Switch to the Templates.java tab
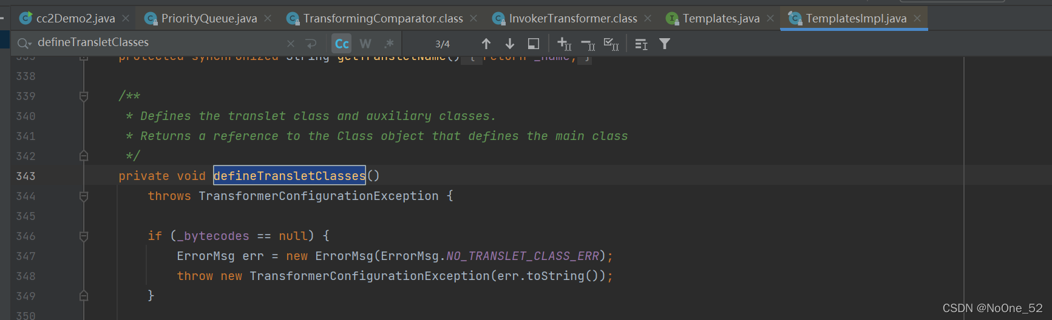Image resolution: width=1052 pixels, height=320 pixels. point(721,18)
